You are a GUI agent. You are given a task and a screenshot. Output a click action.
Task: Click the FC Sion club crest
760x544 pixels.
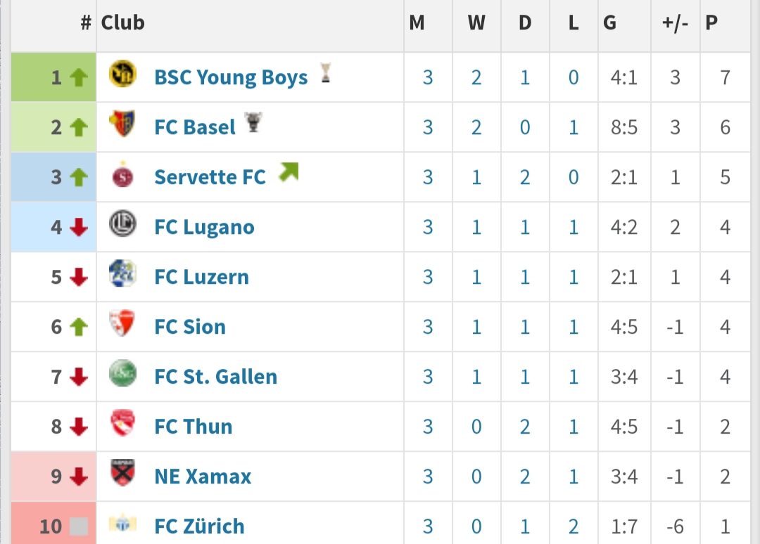(x=124, y=325)
